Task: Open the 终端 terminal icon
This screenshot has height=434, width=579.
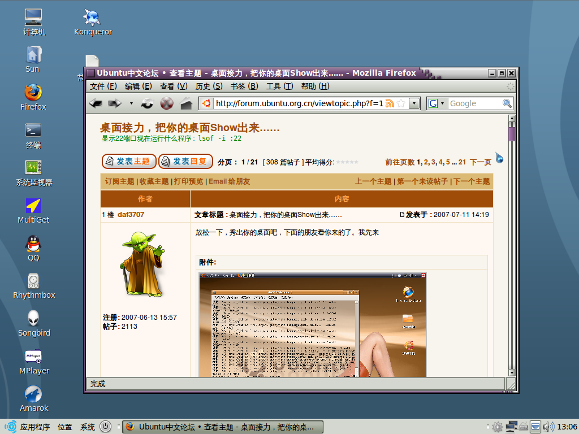Action: pos(33,136)
